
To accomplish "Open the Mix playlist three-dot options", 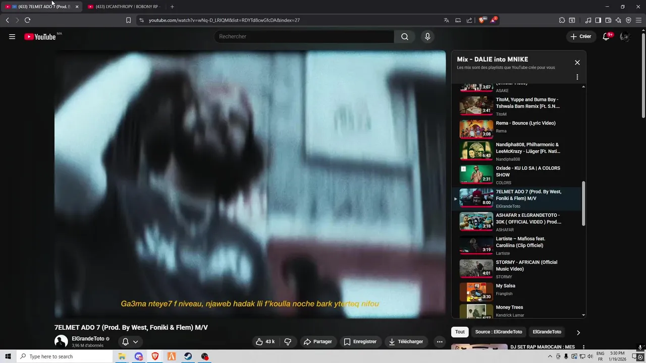I will (x=577, y=77).
